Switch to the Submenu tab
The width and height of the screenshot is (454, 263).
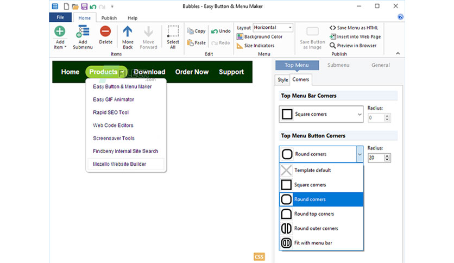(338, 65)
